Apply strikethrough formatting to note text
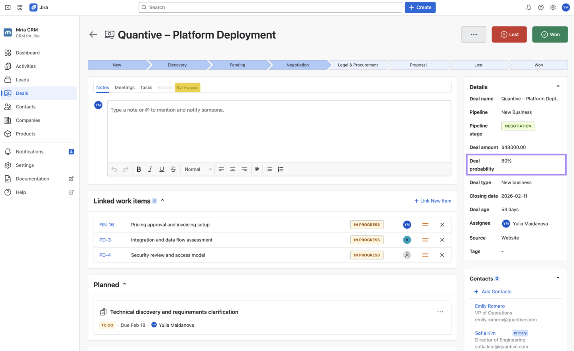The height and width of the screenshot is (351, 574). pyautogui.click(x=173, y=169)
